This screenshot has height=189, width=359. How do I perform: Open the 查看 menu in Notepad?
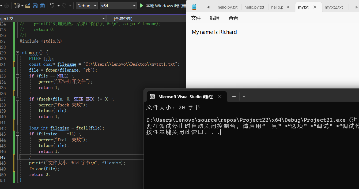233,18
